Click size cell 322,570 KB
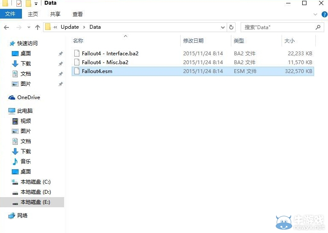This screenshot has height=233, width=328. pos(298,71)
